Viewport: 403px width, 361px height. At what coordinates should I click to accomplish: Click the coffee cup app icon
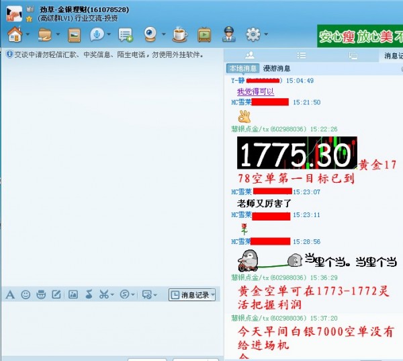179,34
